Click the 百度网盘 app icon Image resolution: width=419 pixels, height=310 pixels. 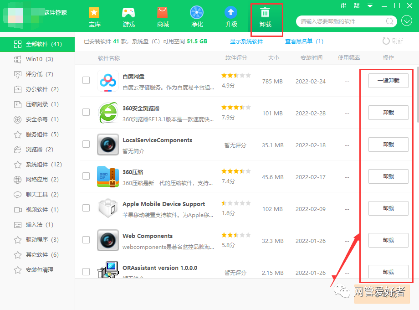pyautogui.click(x=107, y=81)
